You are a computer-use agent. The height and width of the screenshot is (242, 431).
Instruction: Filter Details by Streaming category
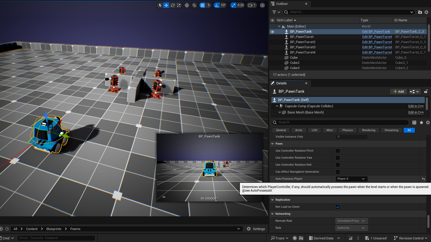click(391, 130)
